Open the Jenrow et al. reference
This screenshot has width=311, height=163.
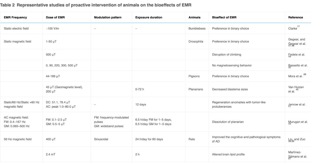point(297,104)
